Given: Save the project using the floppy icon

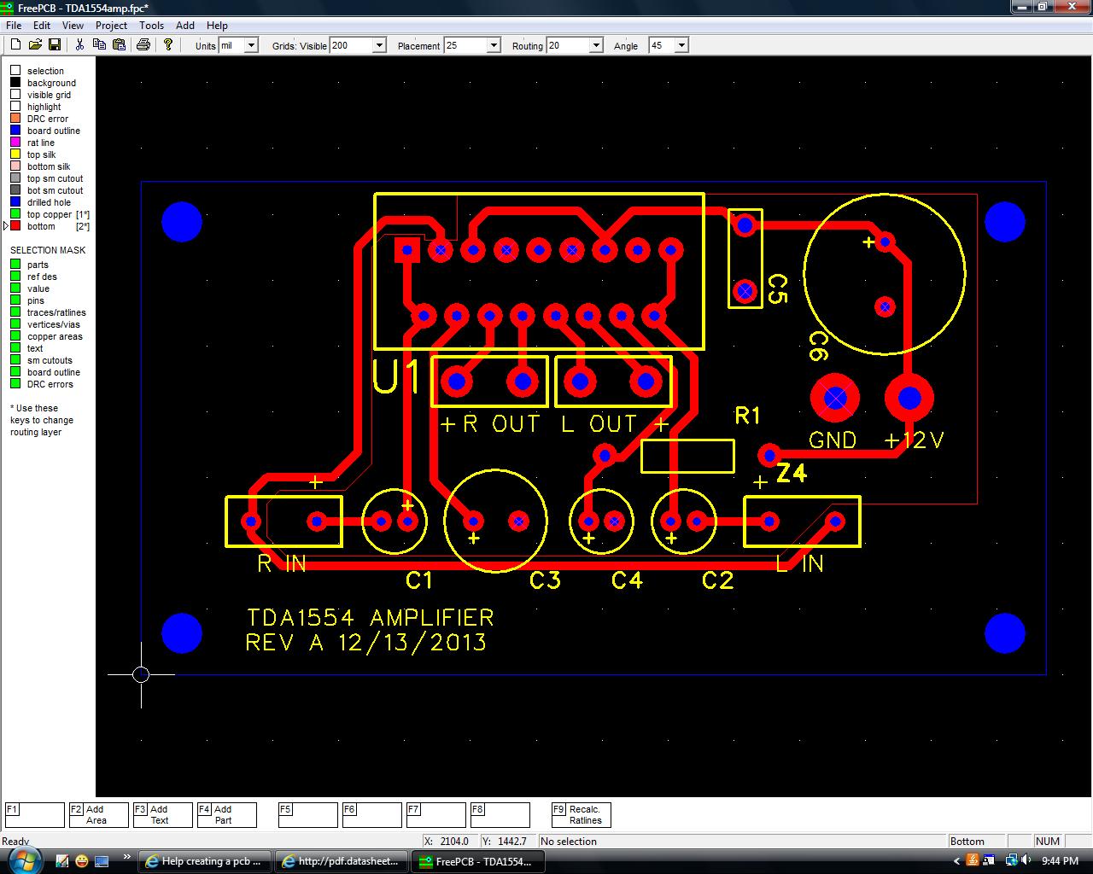Looking at the screenshot, I should click(x=54, y=45).
